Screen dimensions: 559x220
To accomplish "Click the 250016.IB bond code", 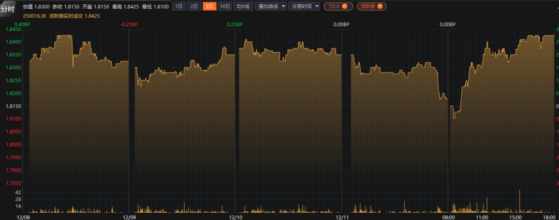I will (34, 16).
